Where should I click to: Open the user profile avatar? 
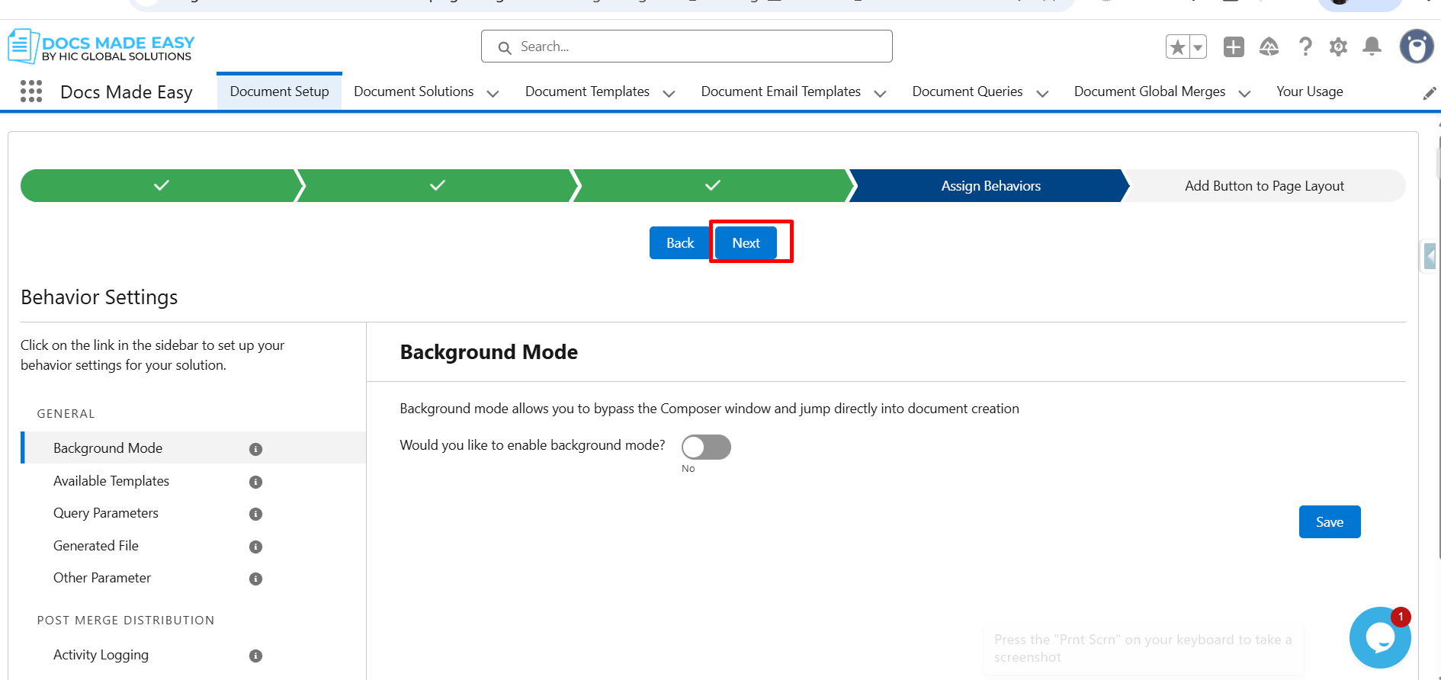point(1416,47)
